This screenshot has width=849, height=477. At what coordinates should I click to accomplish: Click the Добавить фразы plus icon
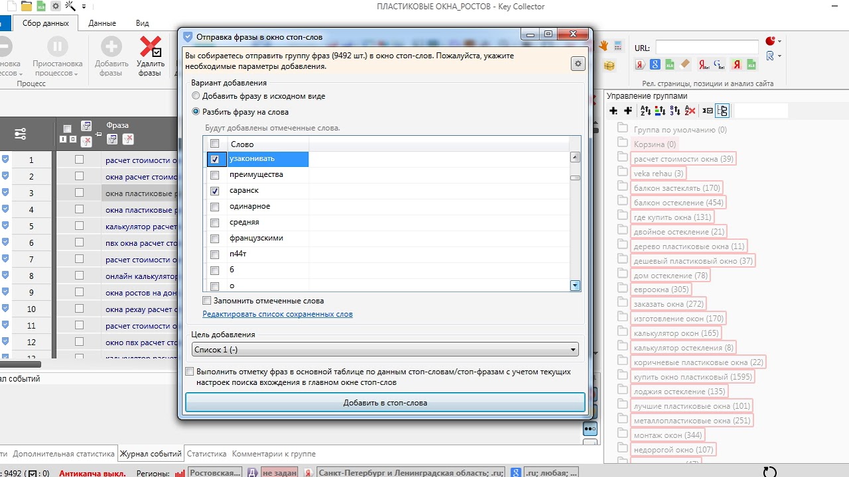pyautogui.click(x=111, y=47)
